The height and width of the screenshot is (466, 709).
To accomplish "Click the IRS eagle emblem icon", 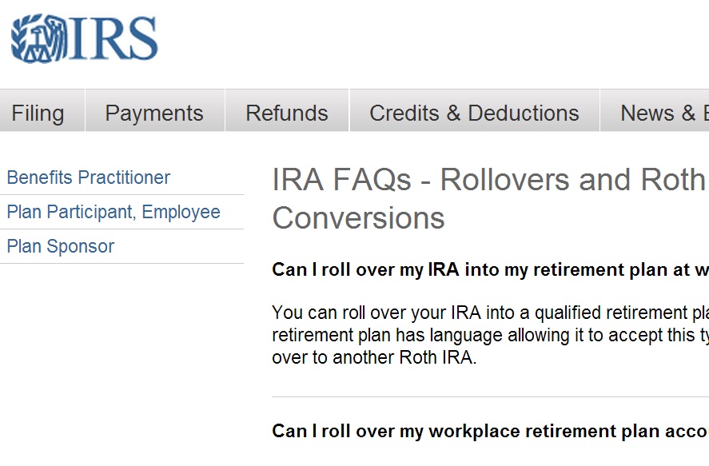I will coord(39,39).
